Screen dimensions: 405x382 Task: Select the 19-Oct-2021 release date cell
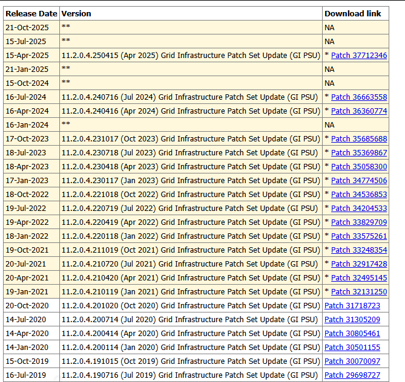(31, 250)
